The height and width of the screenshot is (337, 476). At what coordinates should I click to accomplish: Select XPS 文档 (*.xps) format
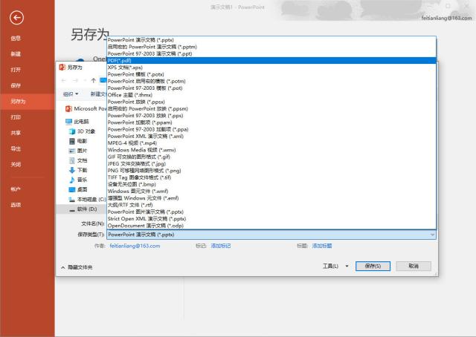click(x=271, y=68)
